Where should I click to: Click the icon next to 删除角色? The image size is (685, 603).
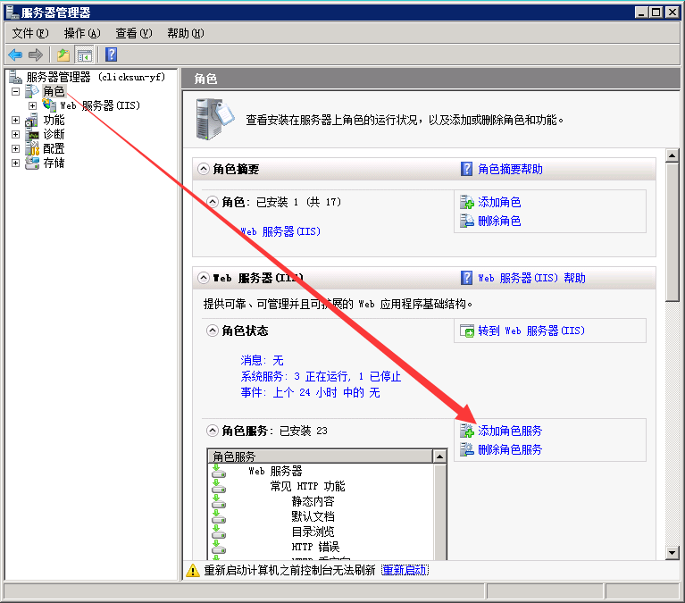[x=467, y=221]
